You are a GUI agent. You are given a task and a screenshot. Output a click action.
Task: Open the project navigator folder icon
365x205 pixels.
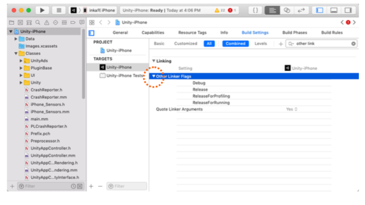point(11,22)
